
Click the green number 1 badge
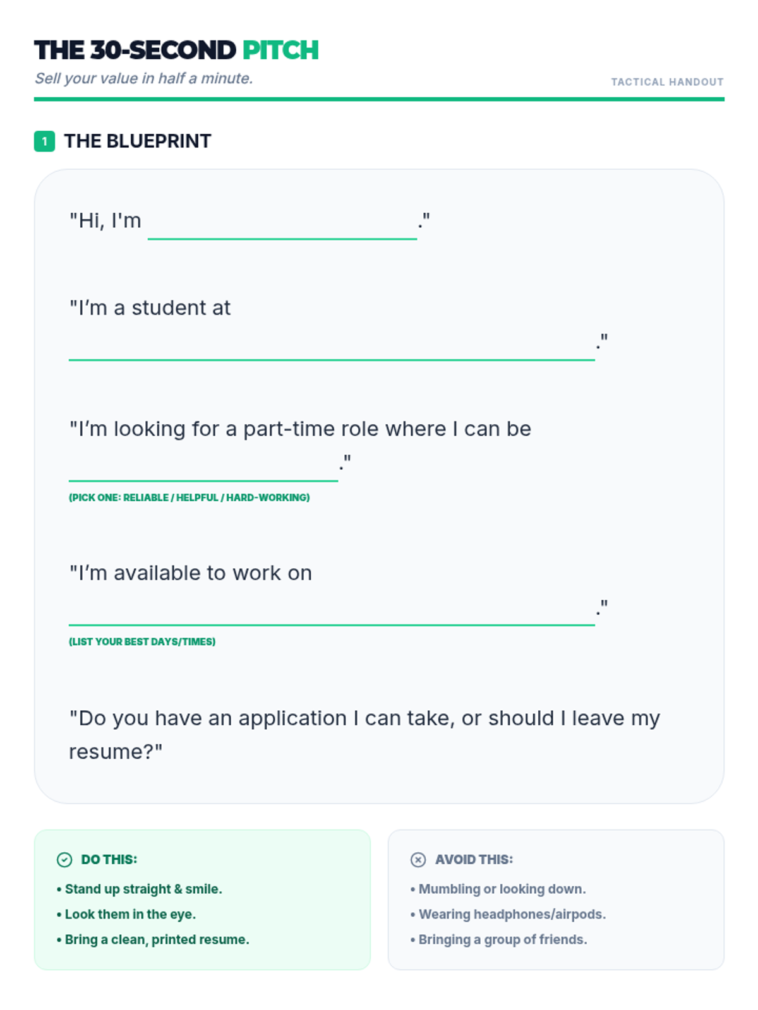click(44, 141)
